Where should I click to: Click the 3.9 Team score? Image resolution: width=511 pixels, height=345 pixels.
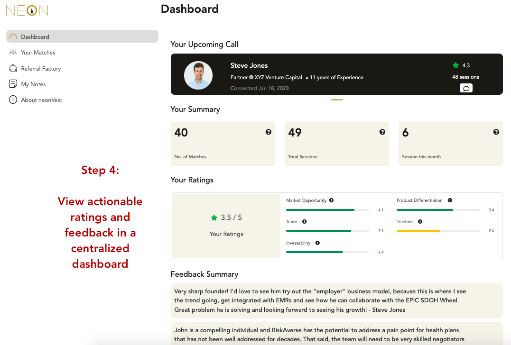(381, 231)
